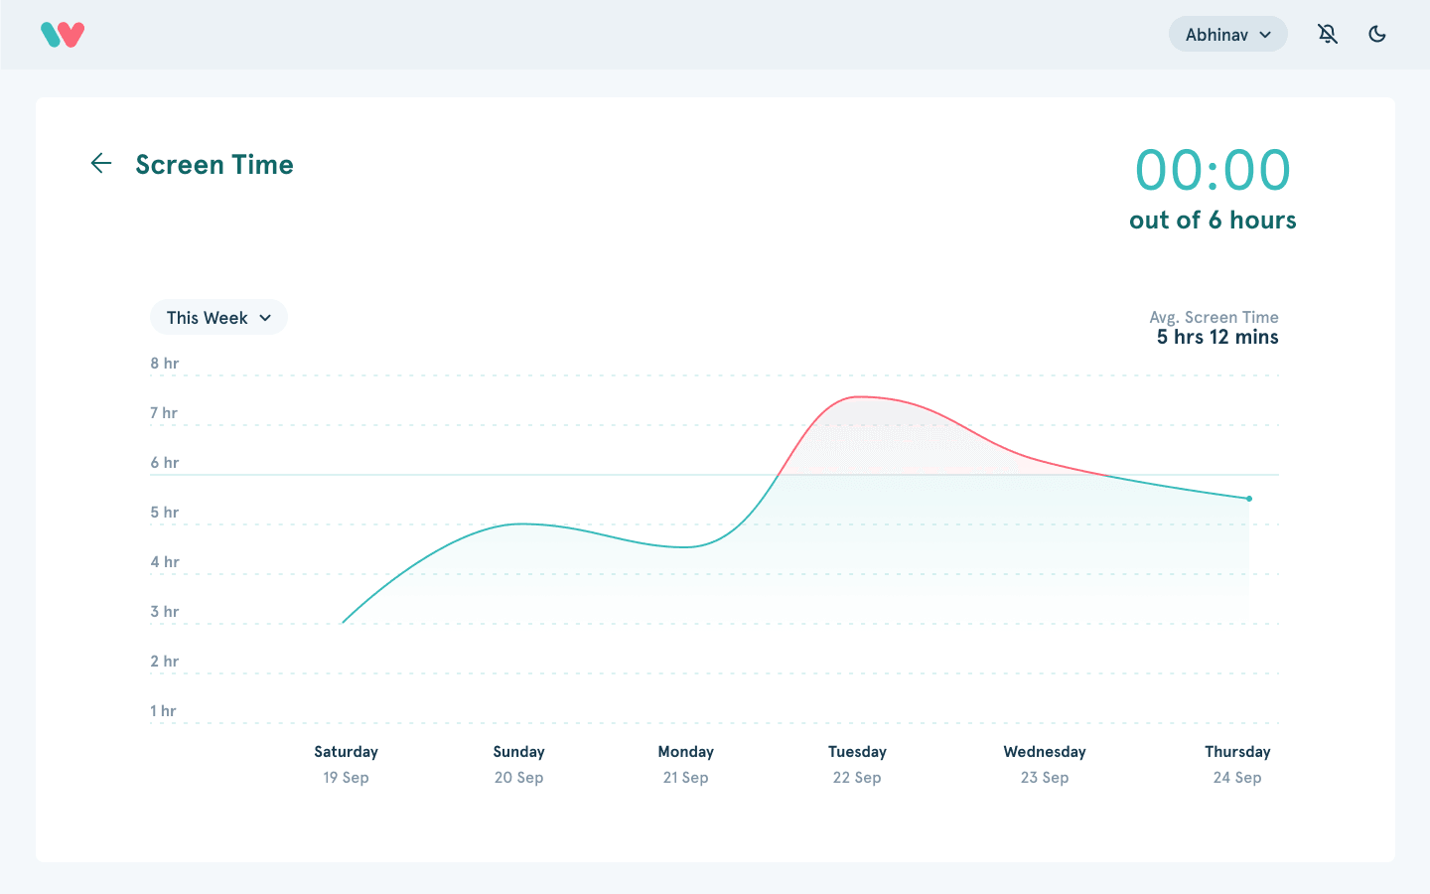Click the Screen Time heading
Screen dimensions: 1430x894
point(214,165)
